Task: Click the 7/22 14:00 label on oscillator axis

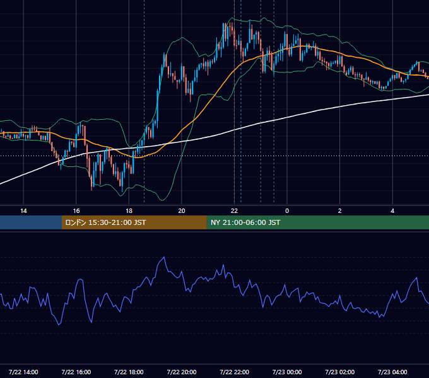Action: click(23, 372)
